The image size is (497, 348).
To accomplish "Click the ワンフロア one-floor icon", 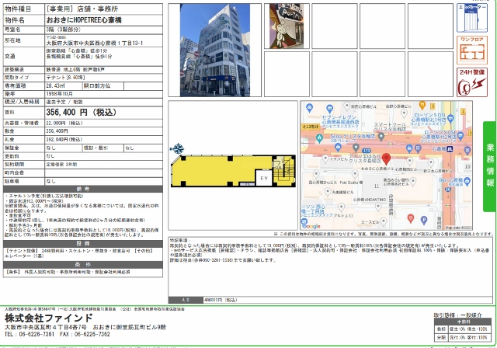I will click(468, 48).
